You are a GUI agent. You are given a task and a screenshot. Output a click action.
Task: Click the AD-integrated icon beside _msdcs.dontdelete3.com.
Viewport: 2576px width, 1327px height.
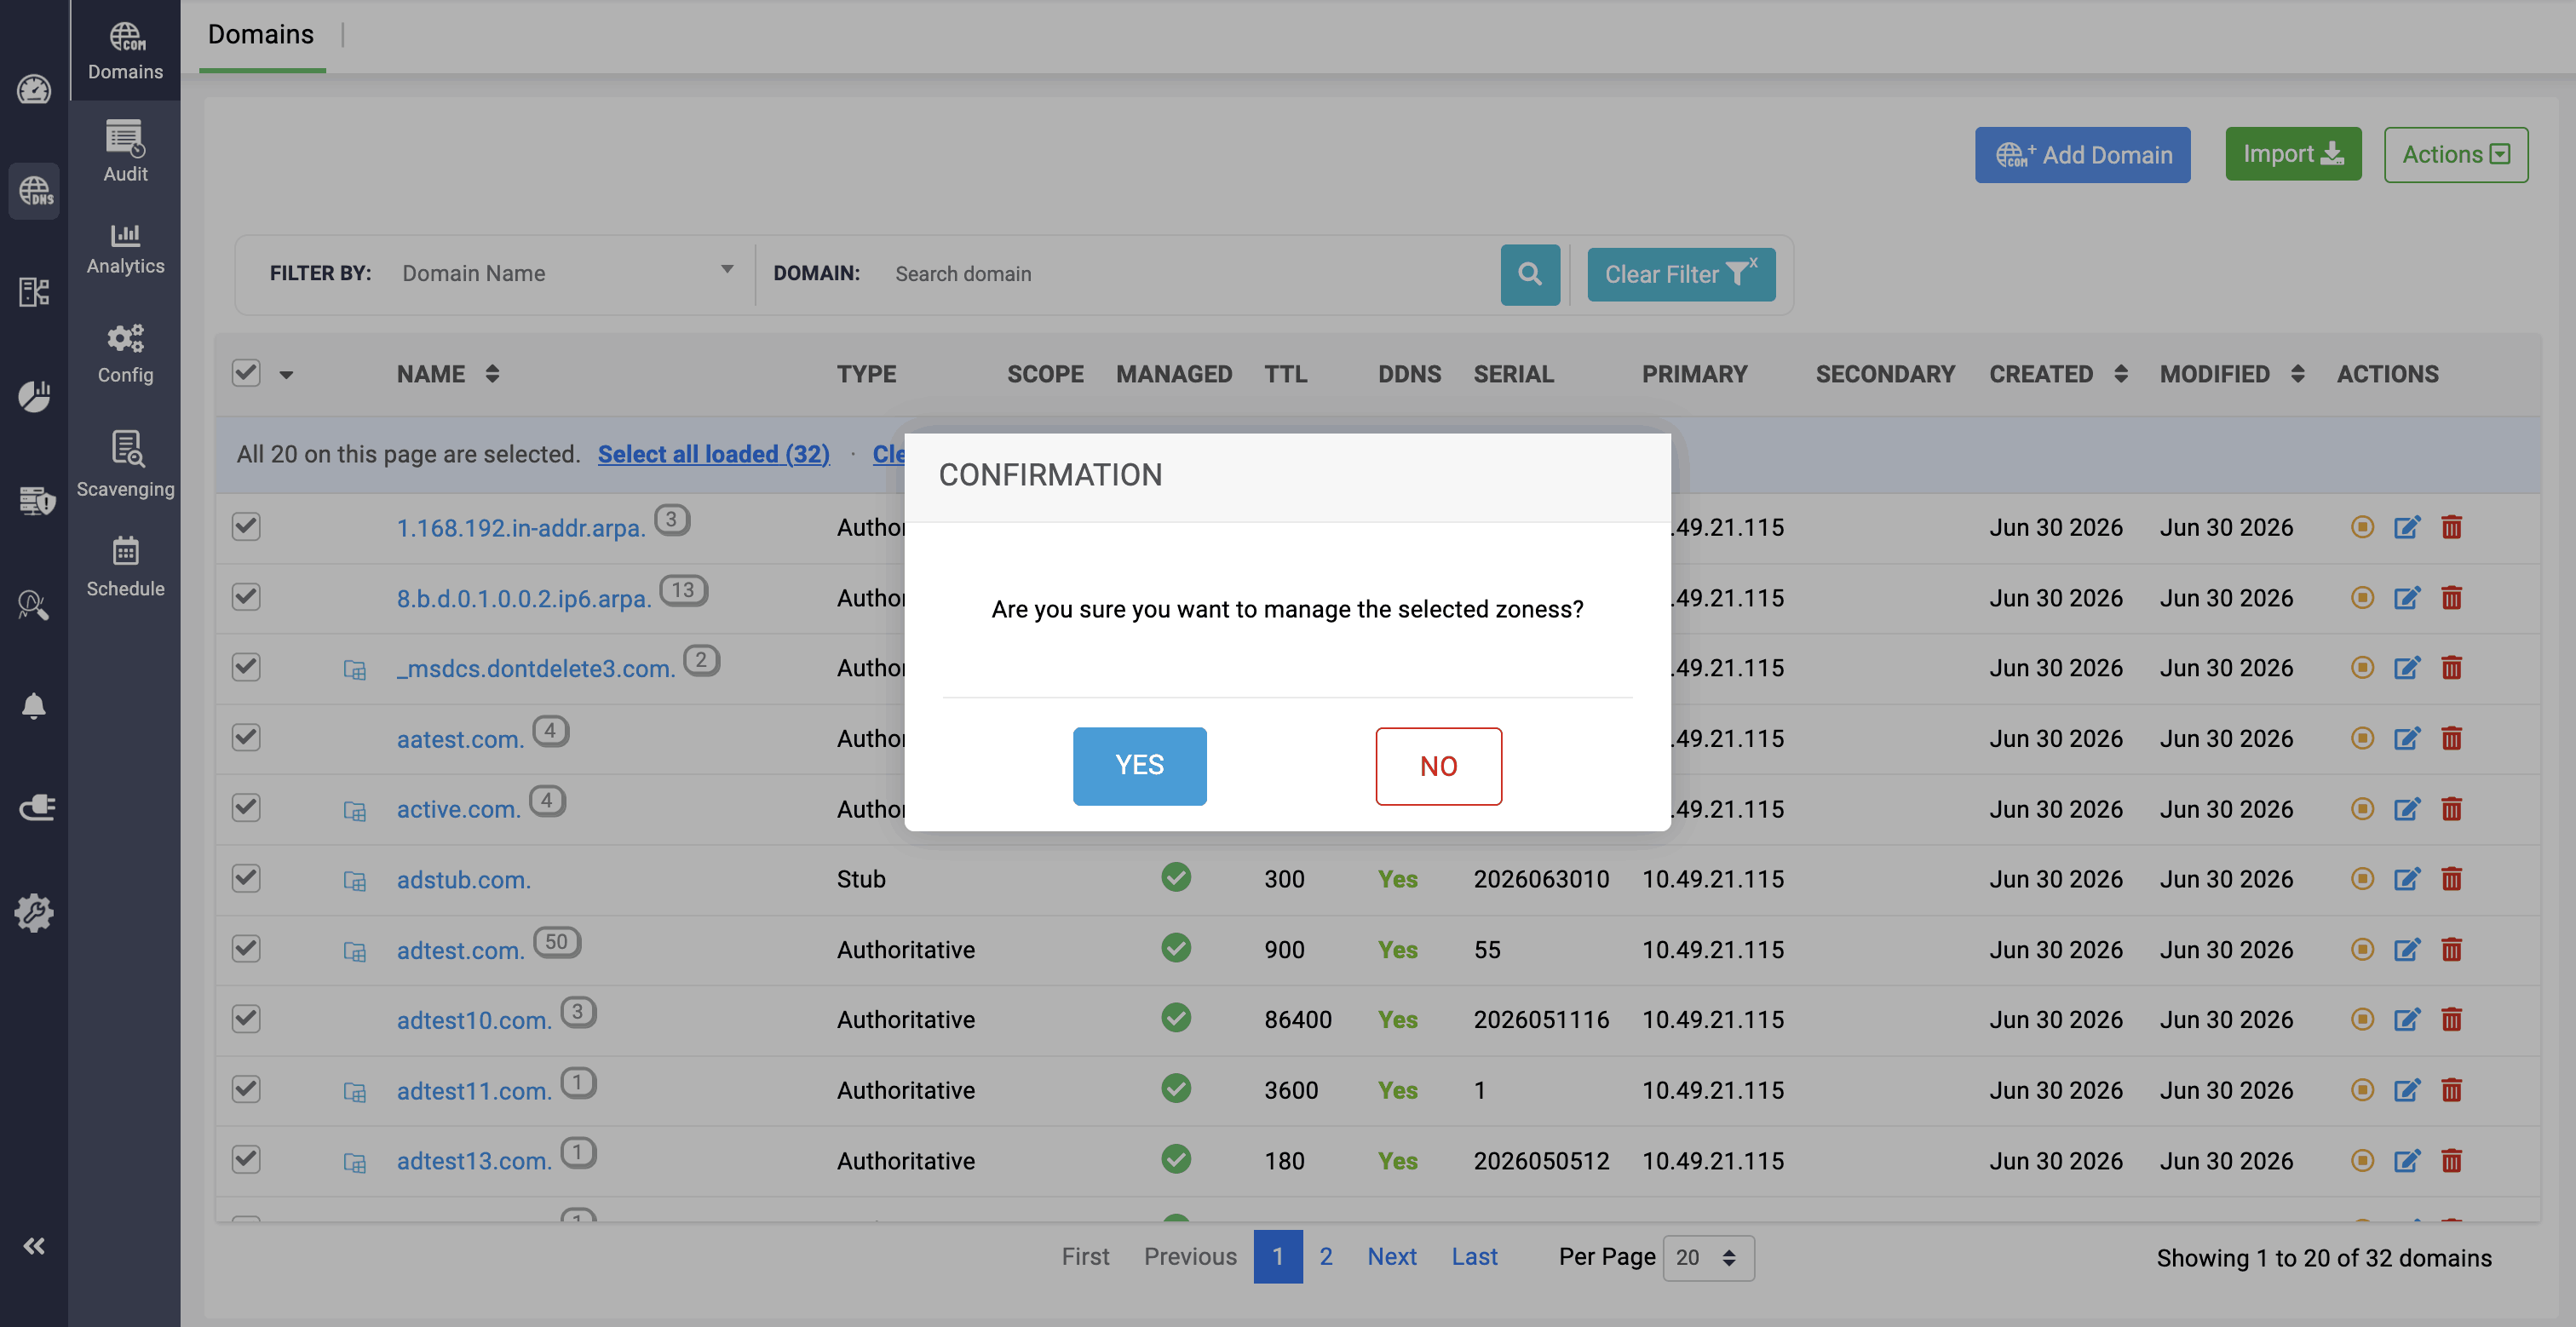(355, 670)
